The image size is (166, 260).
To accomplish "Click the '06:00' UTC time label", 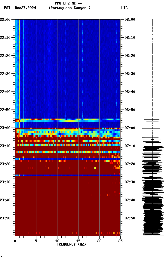I will tap(130, 19).
